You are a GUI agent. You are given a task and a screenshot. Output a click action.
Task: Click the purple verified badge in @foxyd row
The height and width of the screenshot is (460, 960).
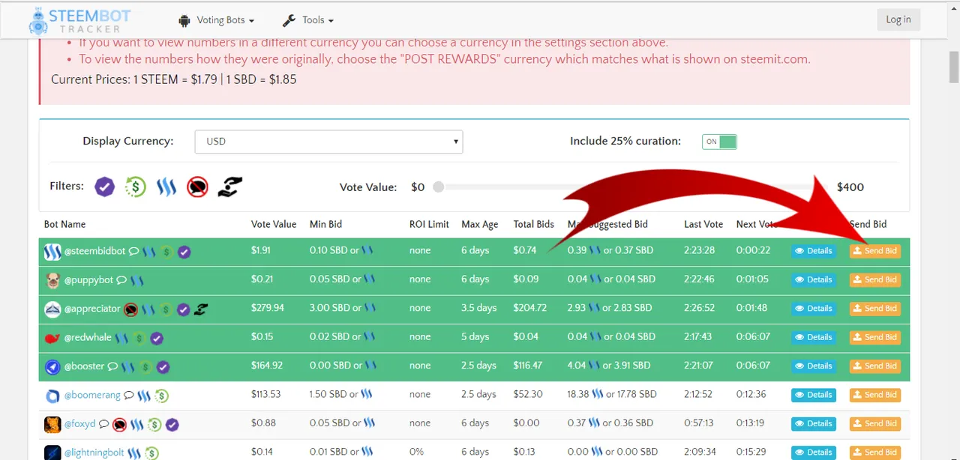pos(172,424)
